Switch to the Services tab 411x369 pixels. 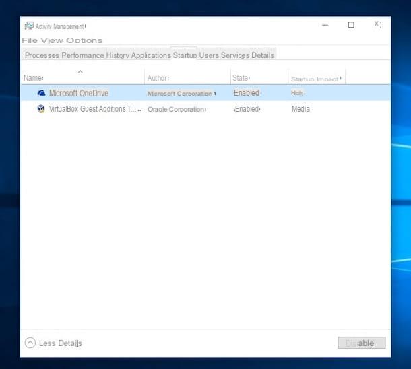(235, 55)
